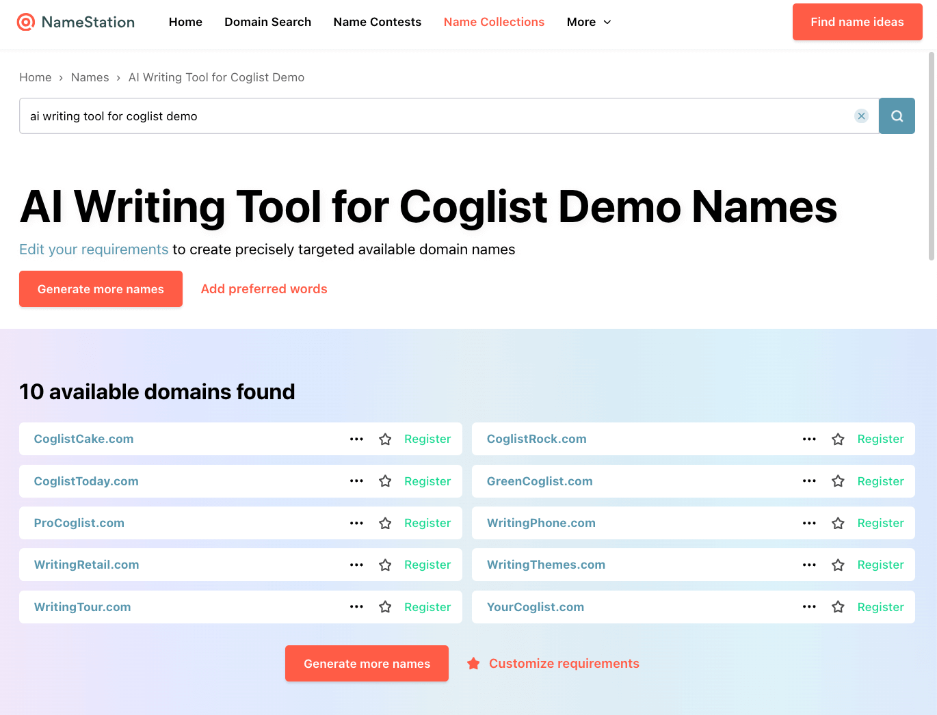Open the YourCoglist.com domain name
This screenshot has width=937, height=715.
(x=536, y=607)
